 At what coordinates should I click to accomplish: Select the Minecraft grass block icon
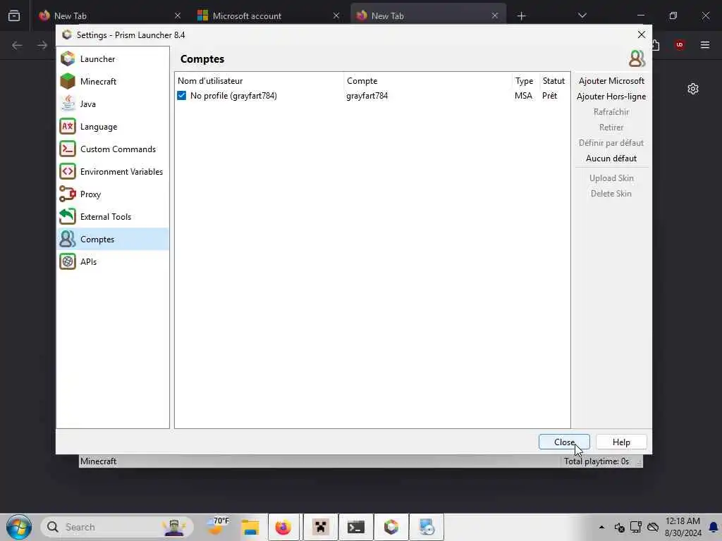[x=68, y=82]
